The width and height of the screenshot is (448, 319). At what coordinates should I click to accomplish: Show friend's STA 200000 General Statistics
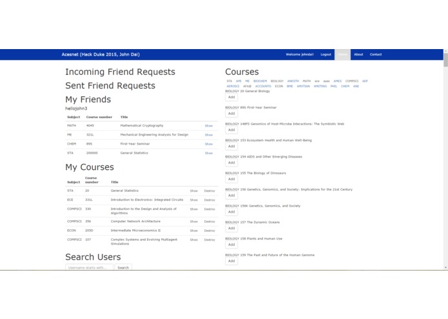pos(209,153)
